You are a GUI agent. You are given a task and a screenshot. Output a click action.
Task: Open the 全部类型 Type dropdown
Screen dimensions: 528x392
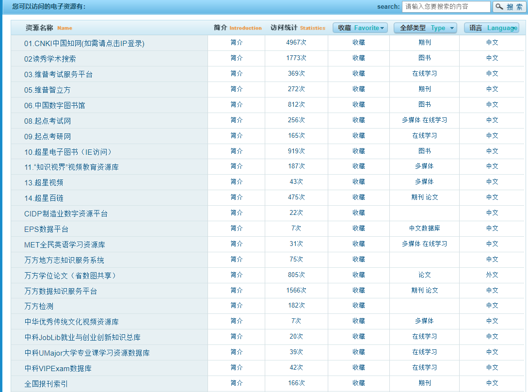pyautogui.click(x=425, y=28)
